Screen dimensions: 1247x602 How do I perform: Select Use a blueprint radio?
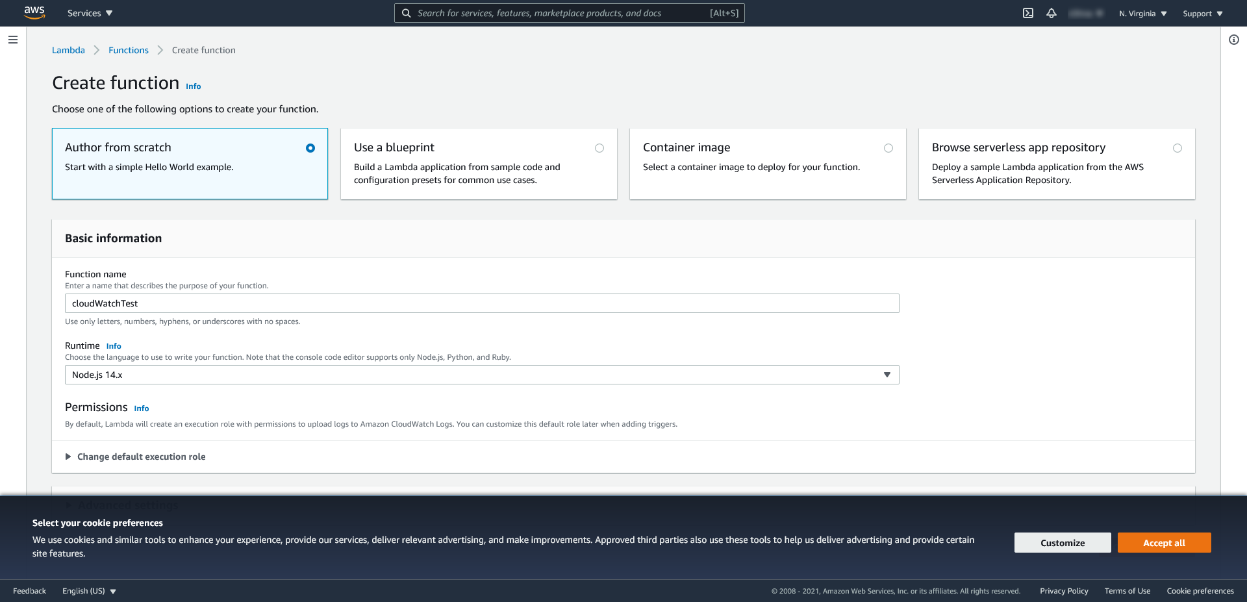point(599,148)
